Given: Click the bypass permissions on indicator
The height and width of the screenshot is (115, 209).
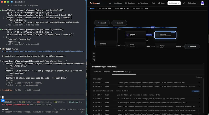Looking at the screenshot, I should 17,105.
